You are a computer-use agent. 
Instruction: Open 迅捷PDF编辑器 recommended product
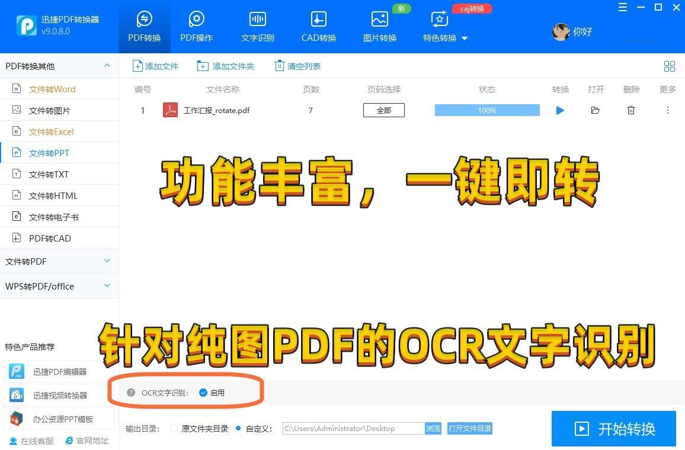coord(59,371)
